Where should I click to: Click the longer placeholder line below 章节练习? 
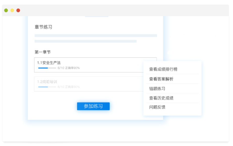(96, 35)
